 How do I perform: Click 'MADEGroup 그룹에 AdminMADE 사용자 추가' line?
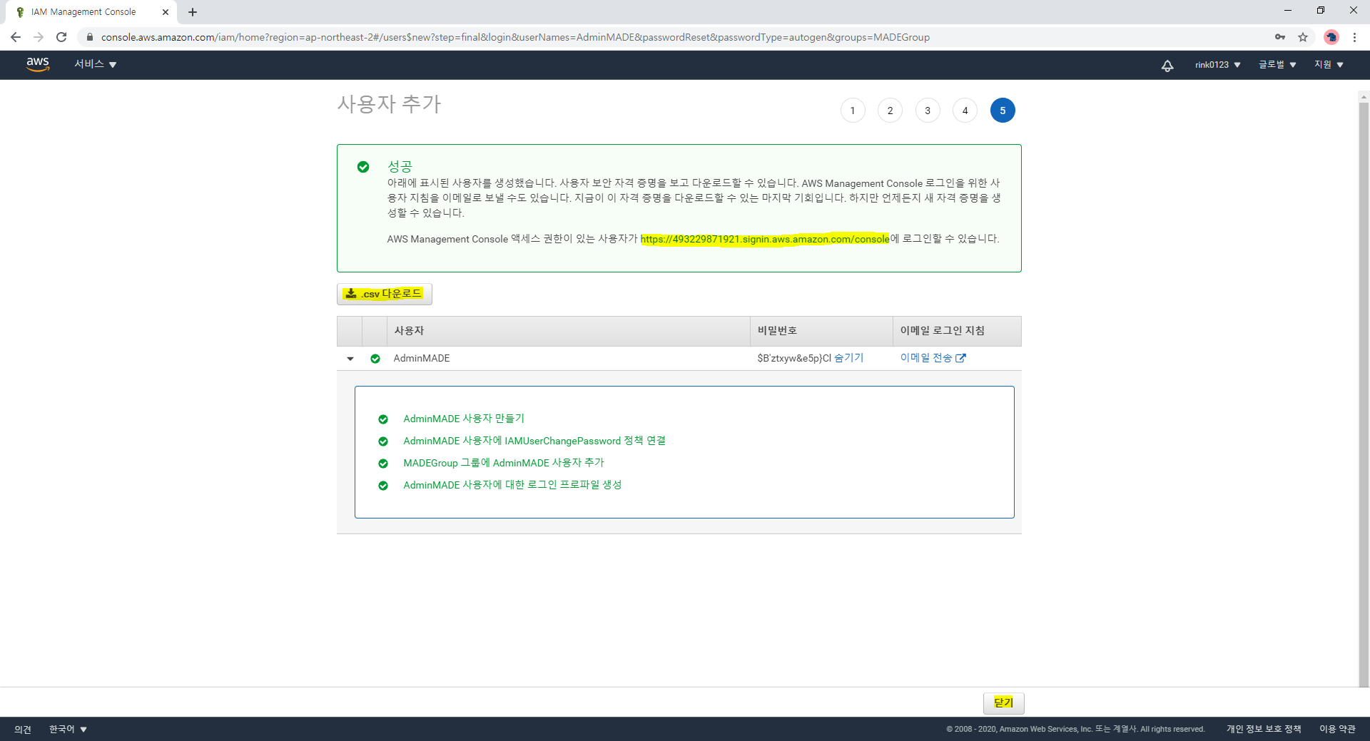(x=504, y=463)
